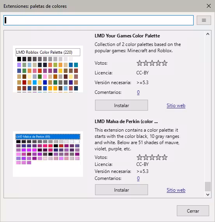Close the Extensiones dialog with X
215x222 pixels.
[x=209, y=6]
